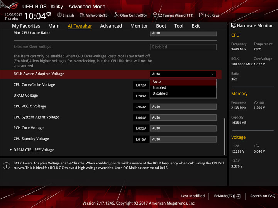The height and width of the screenshot is (208, 278).
Task: Click the 1.072V CPU Core/Cache value box
Action: click(141, 85)
